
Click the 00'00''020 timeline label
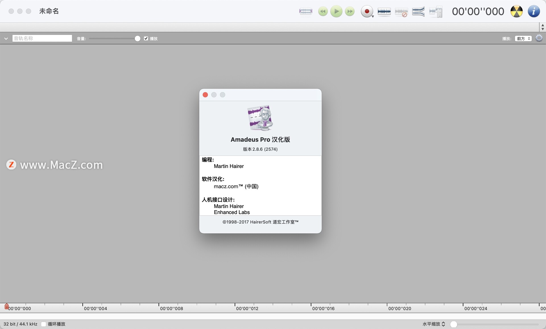tap(400, 309)
